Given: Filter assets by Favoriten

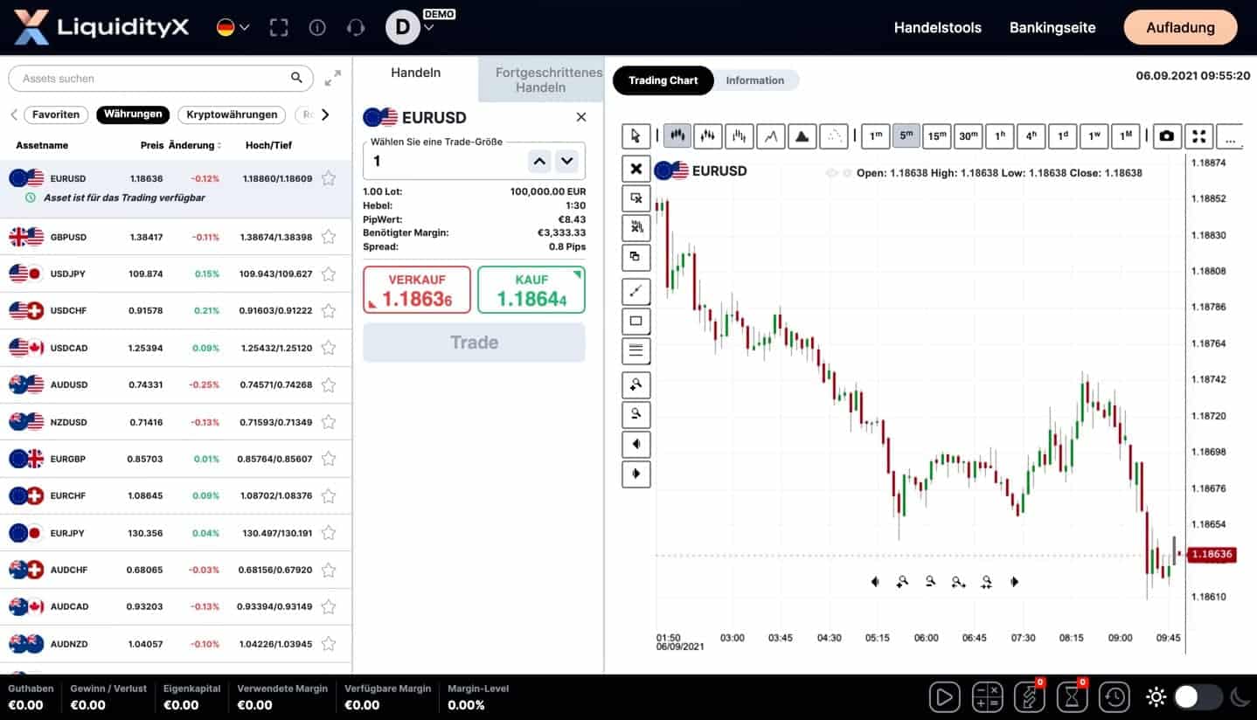Looking at the screenshot, I should click(x=56, y=114).
